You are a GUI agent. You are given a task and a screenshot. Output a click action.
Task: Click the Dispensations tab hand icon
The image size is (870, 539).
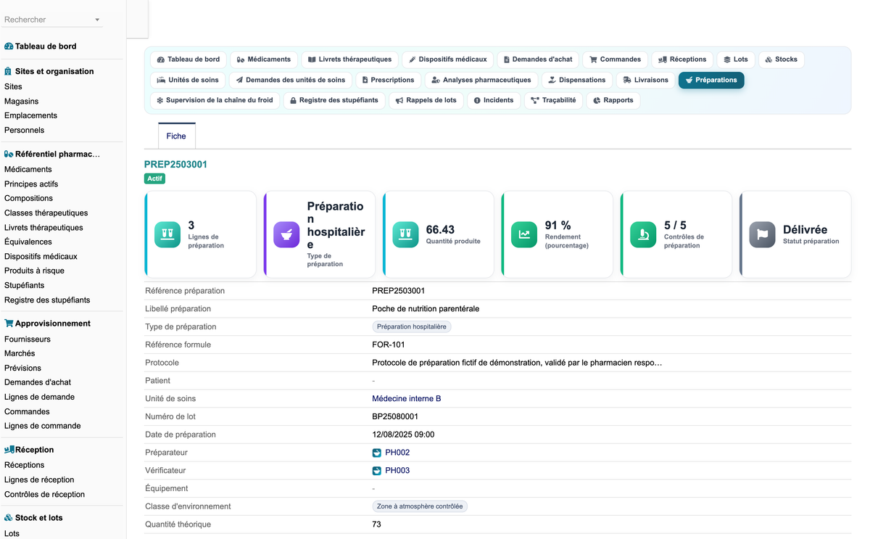552,80
